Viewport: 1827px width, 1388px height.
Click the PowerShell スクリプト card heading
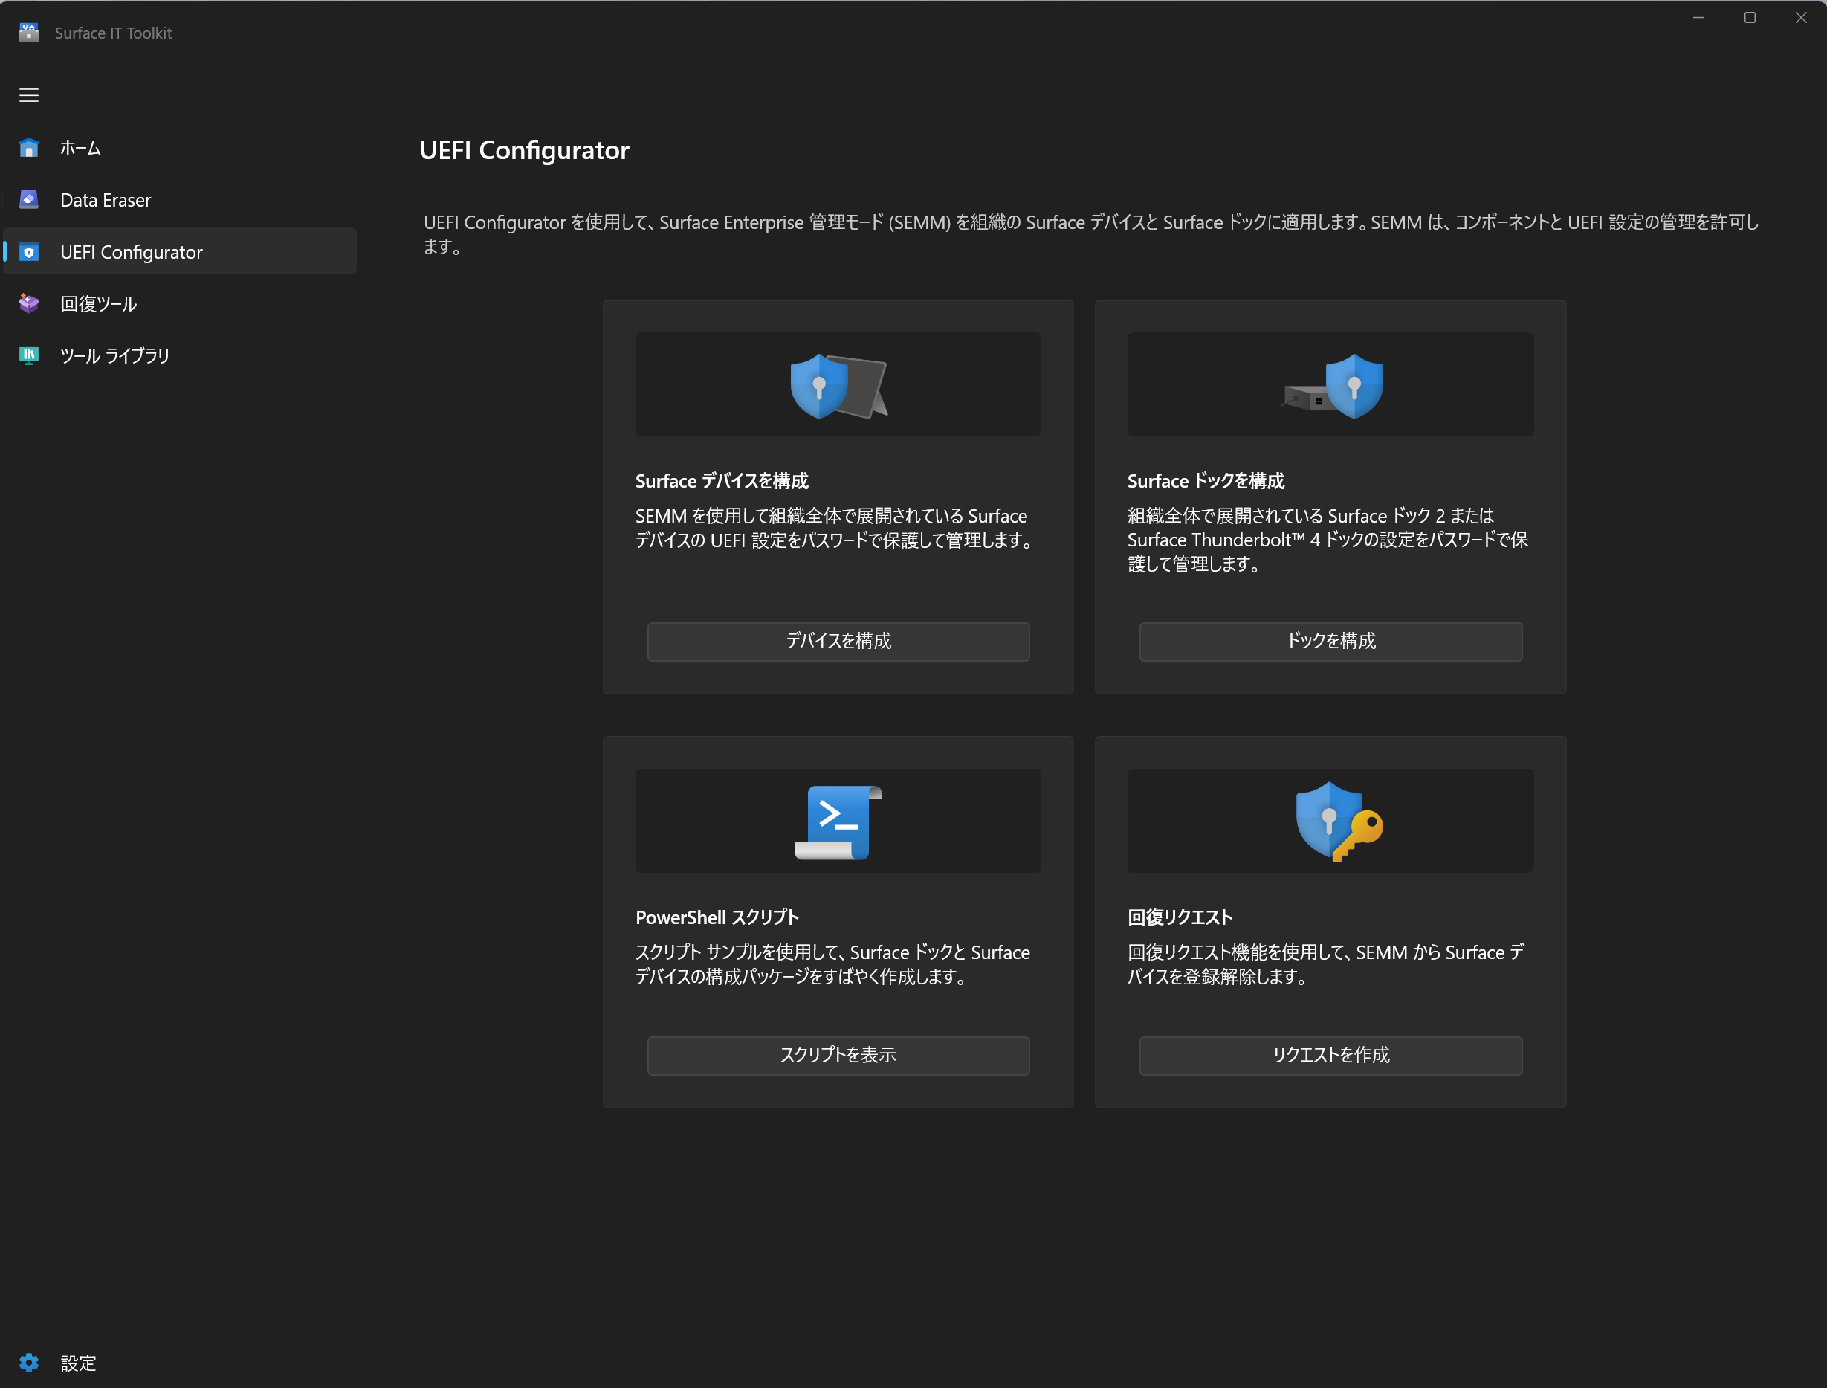click(717, 917)
